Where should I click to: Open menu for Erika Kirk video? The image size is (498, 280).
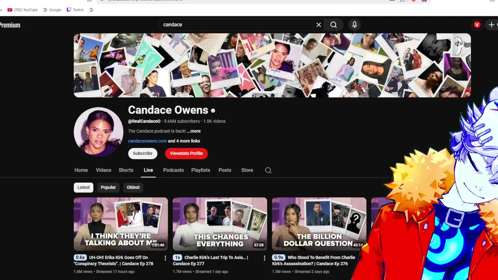(x=165, y=258)
